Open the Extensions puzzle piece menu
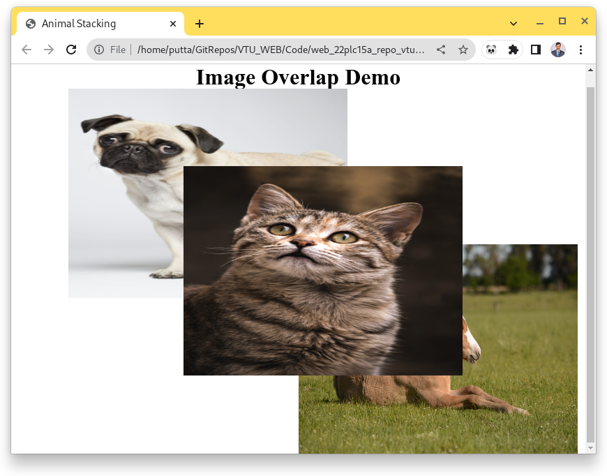 (x=514, y=50)
